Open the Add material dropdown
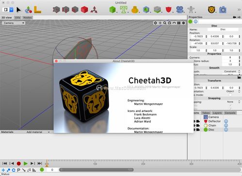 click(x=38, y=132)
